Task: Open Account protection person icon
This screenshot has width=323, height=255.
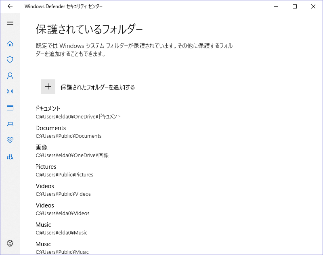Action: pyautogui.click(x=10, y=76)
